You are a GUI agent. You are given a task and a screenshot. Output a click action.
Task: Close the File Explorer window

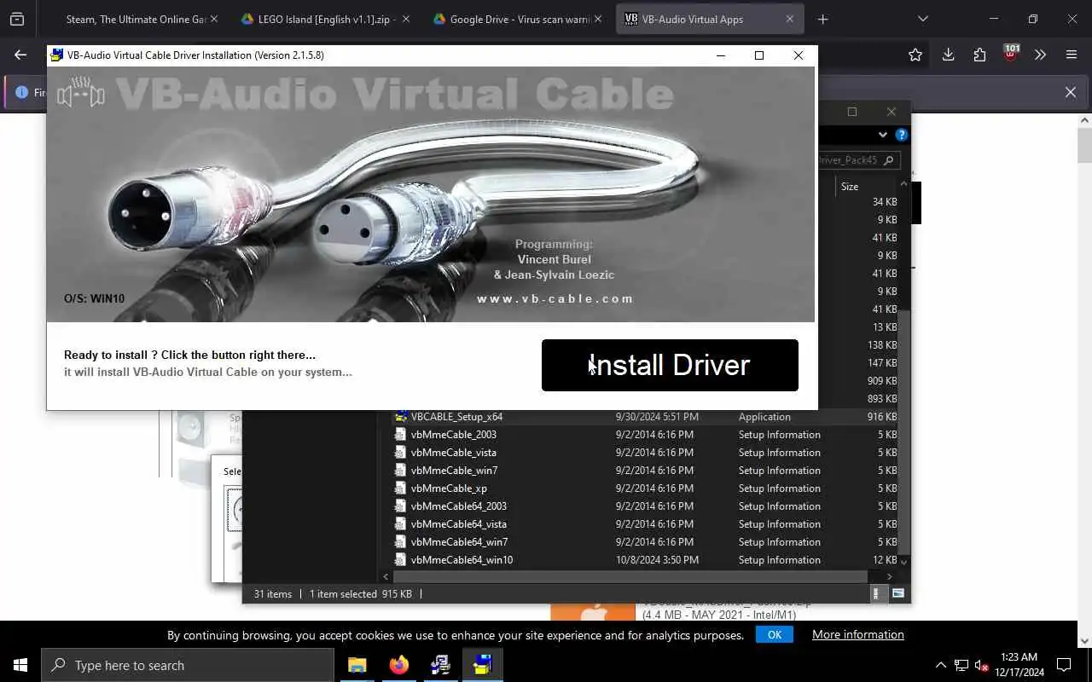click(x=892, y=112)
